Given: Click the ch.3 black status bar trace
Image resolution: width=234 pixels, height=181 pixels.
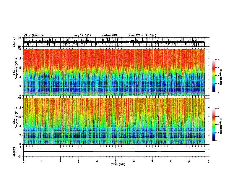Looking at the screenshot, I should (114, 151).
